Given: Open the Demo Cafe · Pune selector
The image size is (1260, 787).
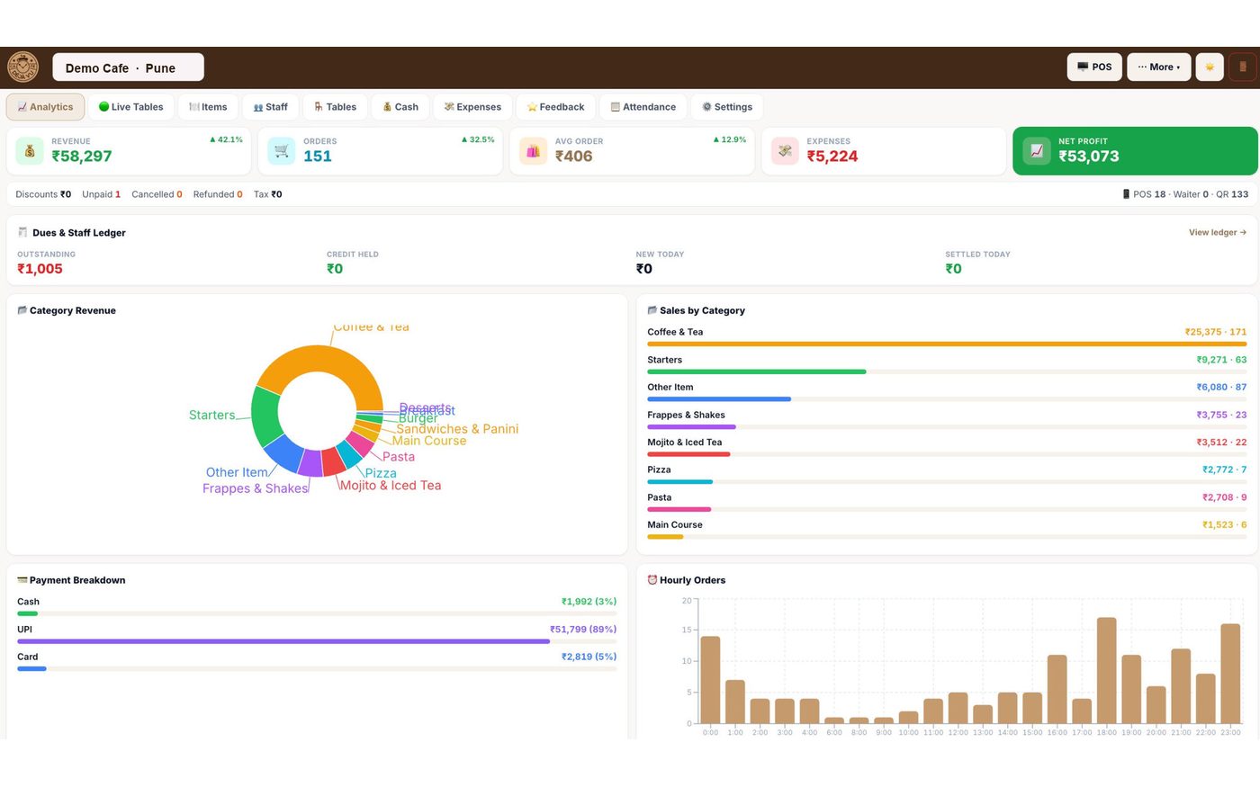Looking at the screenshot, I should 128,67.
